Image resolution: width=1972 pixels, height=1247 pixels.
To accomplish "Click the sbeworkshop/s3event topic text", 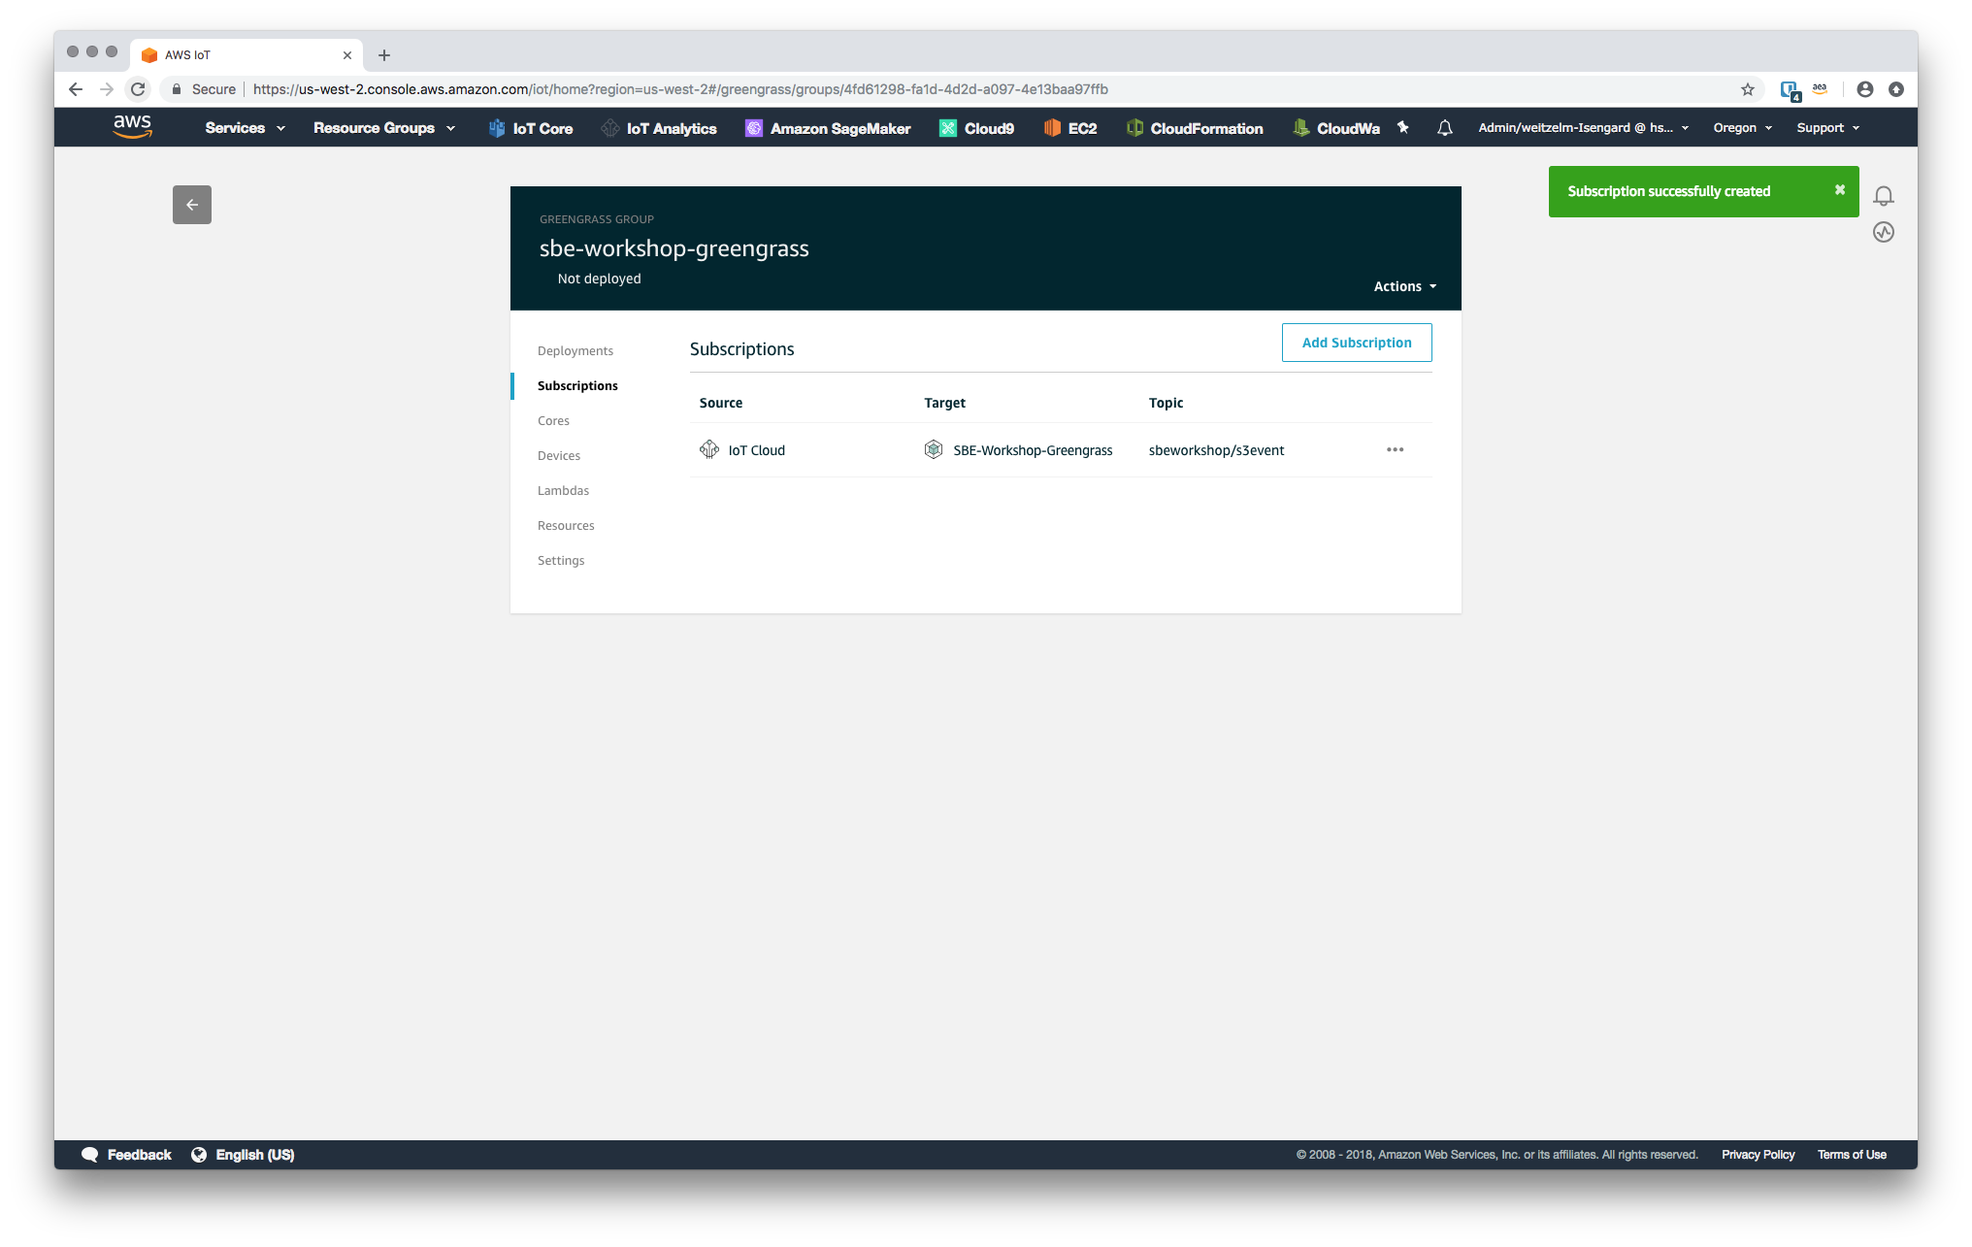I will tap(1216, 450).
